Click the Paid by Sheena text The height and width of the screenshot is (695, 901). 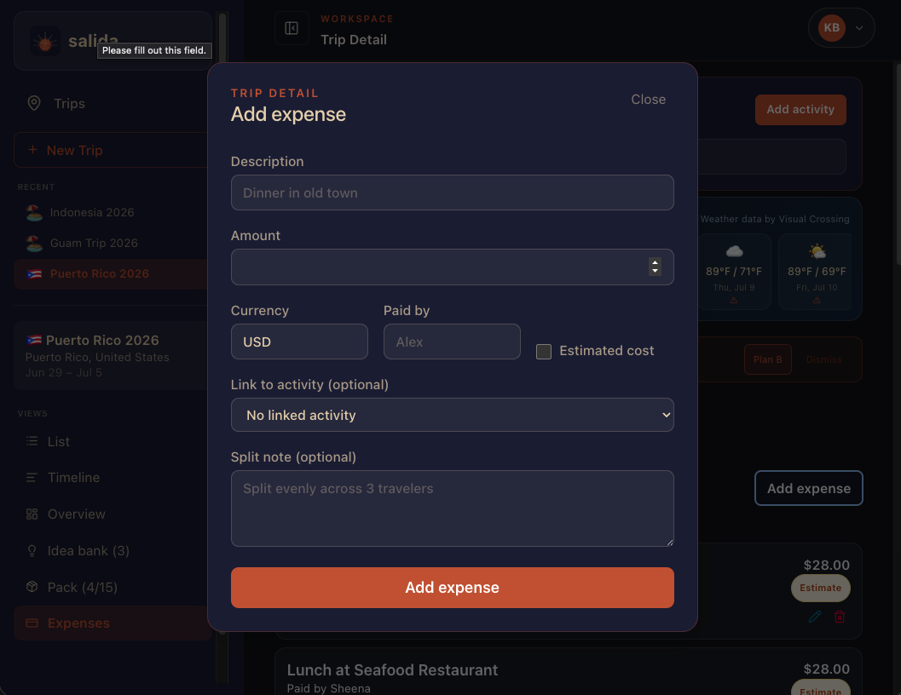click(329, 688)
